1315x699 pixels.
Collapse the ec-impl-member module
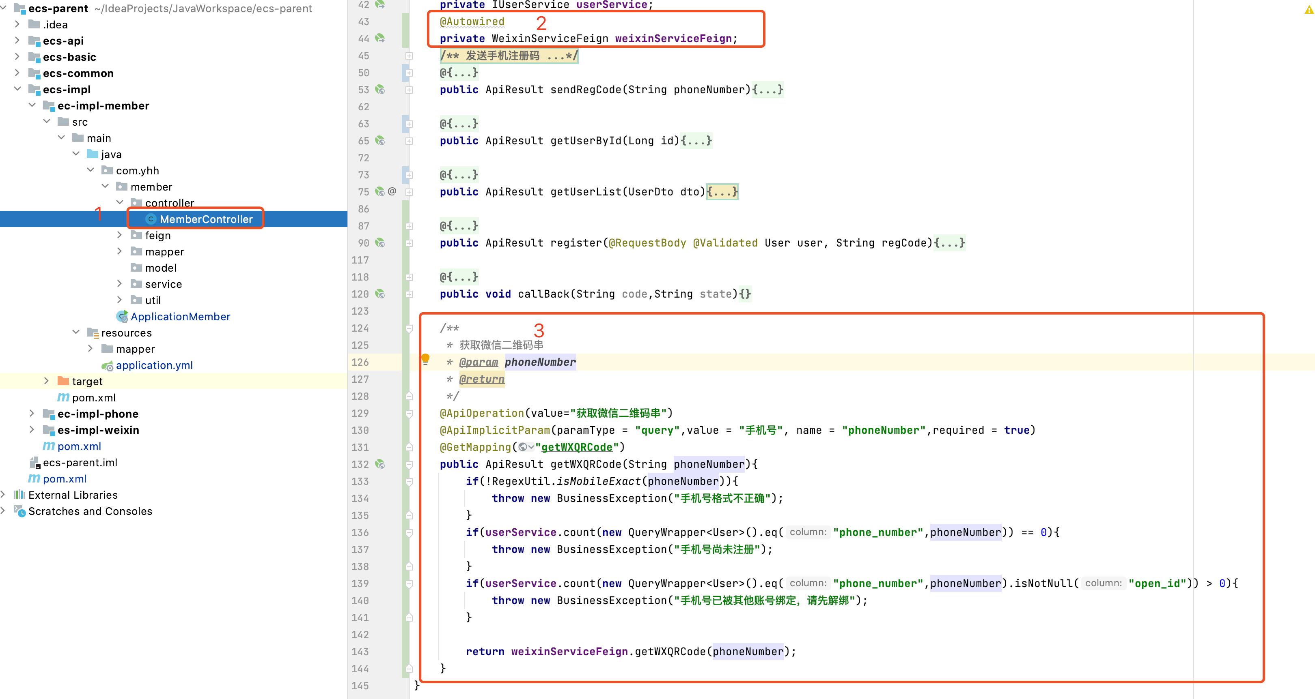32,105
